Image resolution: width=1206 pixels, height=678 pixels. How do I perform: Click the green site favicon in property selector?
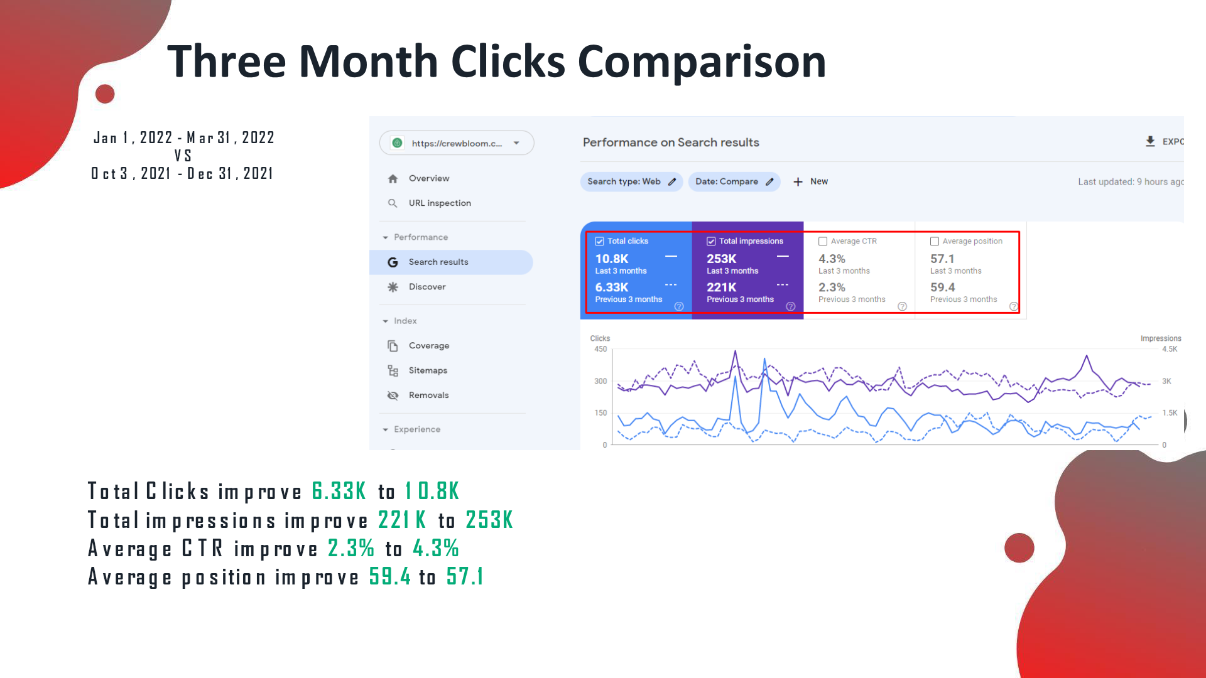(397, 143)
